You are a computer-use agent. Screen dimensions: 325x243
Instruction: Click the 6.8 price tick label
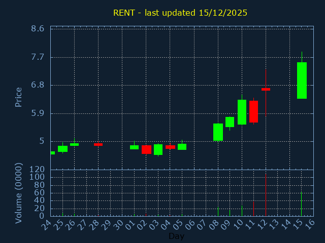point(38,85)
